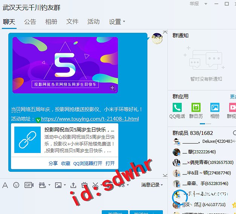Click avatar of member 牵牵、手

176,183
